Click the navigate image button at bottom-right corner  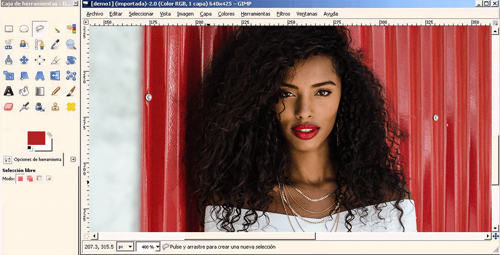pyautogui.click(x=495, y=236)
